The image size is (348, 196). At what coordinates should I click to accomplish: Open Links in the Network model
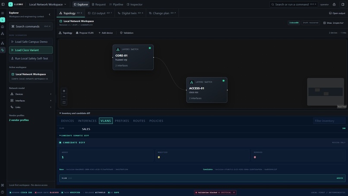(31, 107)
